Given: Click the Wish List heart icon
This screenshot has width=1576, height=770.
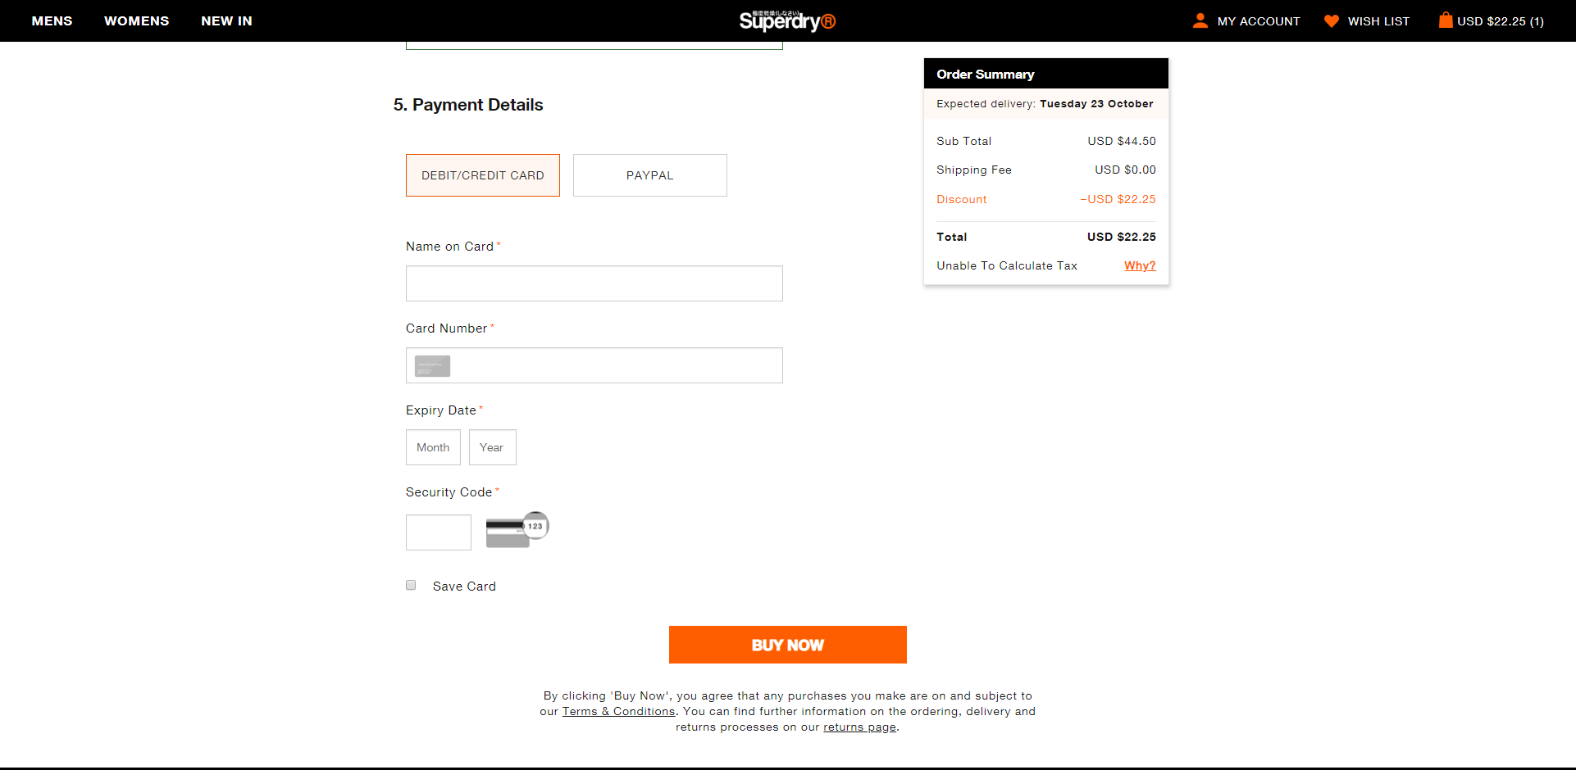Looking at the screenshot, I should 1331,20.
